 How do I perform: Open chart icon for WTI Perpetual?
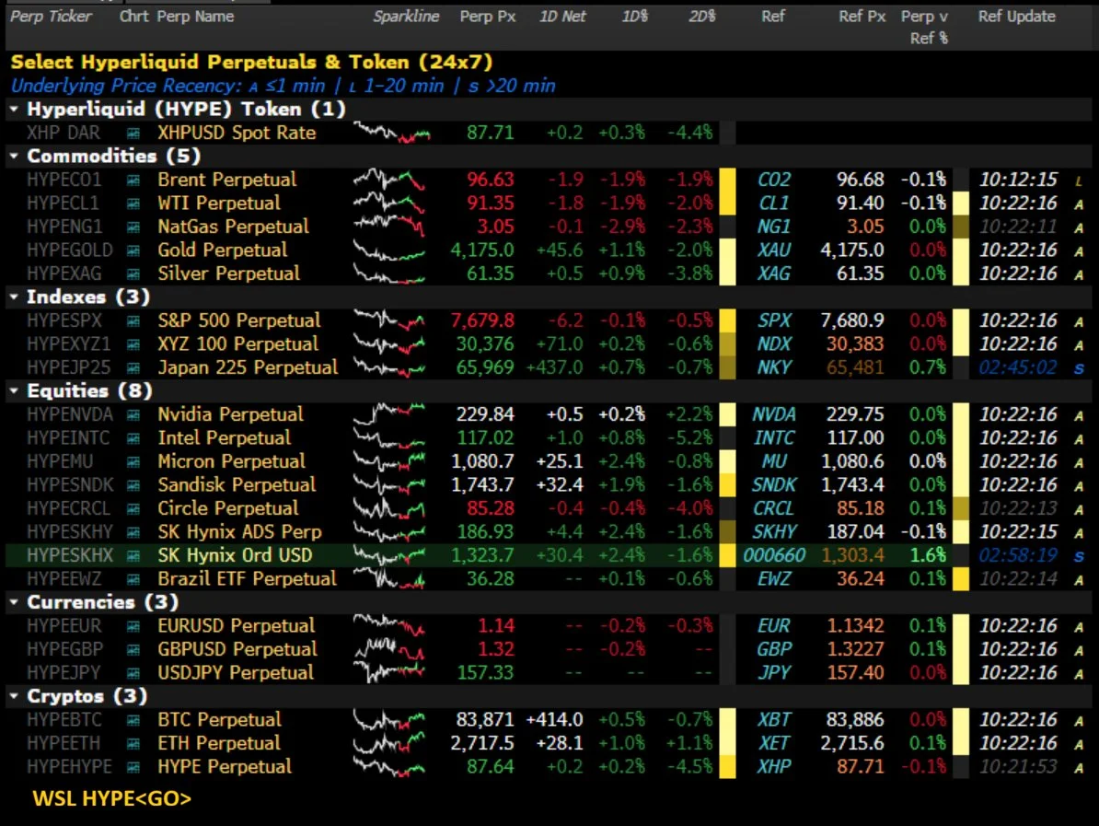pyautogui.click(x=133, y=204)
